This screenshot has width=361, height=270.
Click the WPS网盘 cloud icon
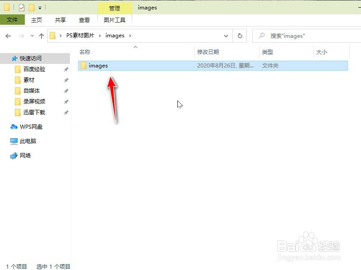(14, 127)
